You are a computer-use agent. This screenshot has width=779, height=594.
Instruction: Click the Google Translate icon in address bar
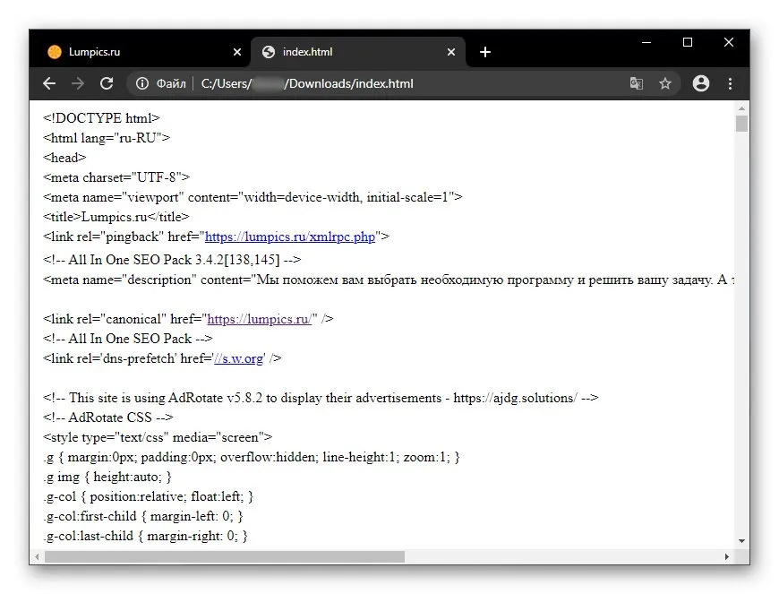[x=636, y=83]
